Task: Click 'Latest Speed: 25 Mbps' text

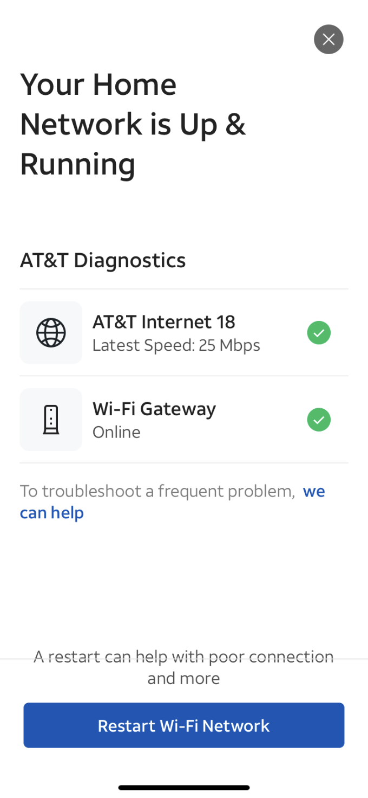Action: [x=176, y=345]
